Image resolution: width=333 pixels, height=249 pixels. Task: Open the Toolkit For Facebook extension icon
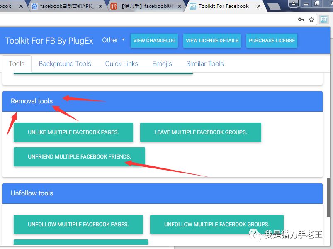click(x=324, y=20)
